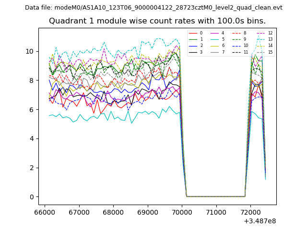Click the x-axis tick label 66000
Image resolution: width=307 pixels, height=230 pixels.
pos(45,212)
